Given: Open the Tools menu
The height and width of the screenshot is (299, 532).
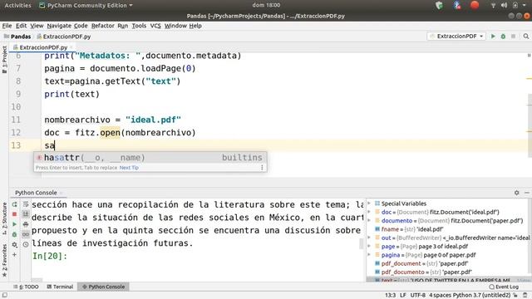Looking at the screenshot, I should 139,26.
